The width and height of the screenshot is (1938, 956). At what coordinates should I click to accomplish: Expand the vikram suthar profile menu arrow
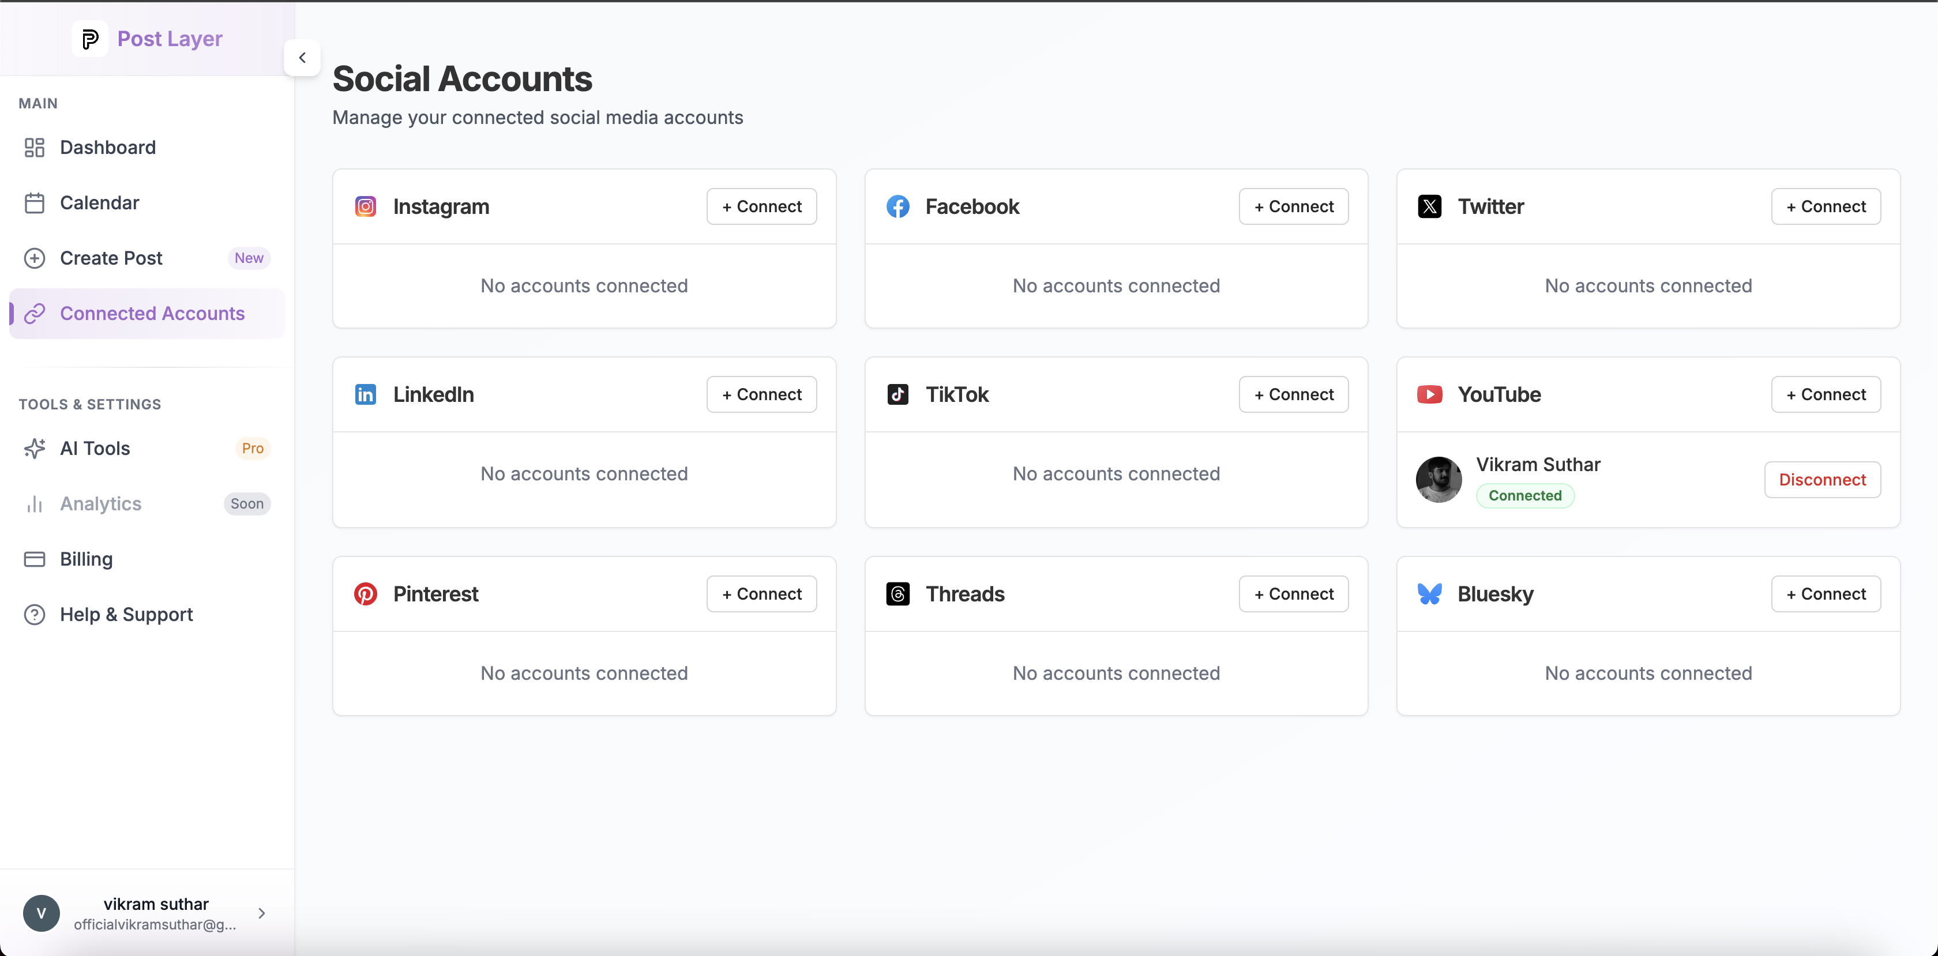(262, 913)
